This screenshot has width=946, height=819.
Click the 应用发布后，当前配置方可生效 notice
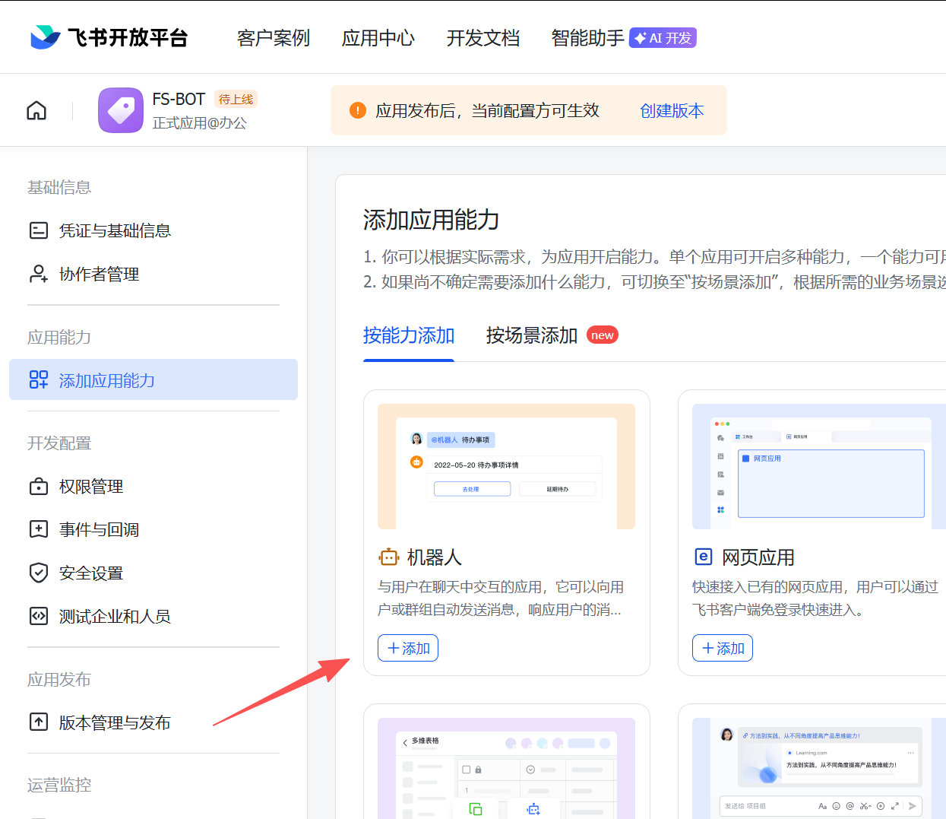click(x=487, y=111)
